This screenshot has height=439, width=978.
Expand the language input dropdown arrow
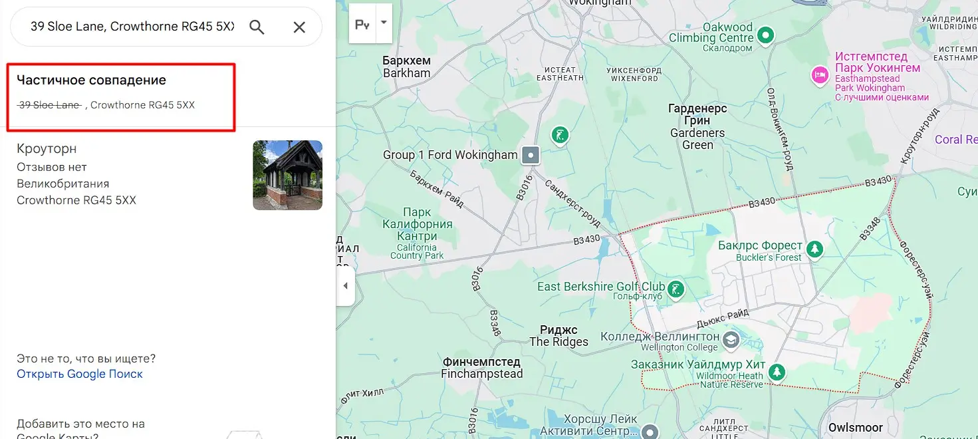[384, 23]
